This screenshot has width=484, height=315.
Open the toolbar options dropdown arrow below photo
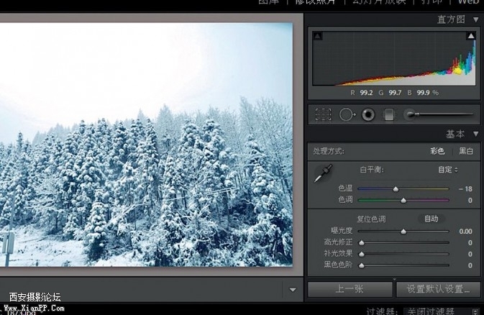[x=293, y=291]
